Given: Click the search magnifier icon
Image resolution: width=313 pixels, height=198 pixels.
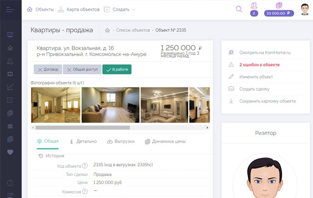Looking at the screenshot, I should tap(239, 9).
